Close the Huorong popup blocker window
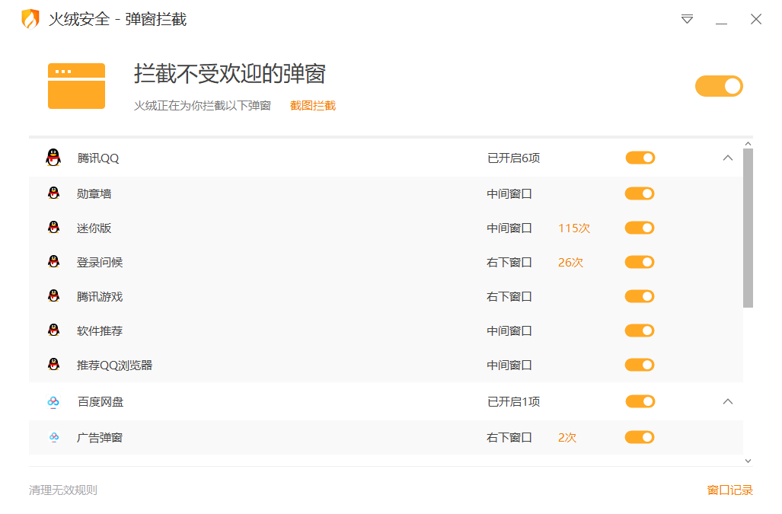Screen dimensions: 782x514 pos(755,19)
